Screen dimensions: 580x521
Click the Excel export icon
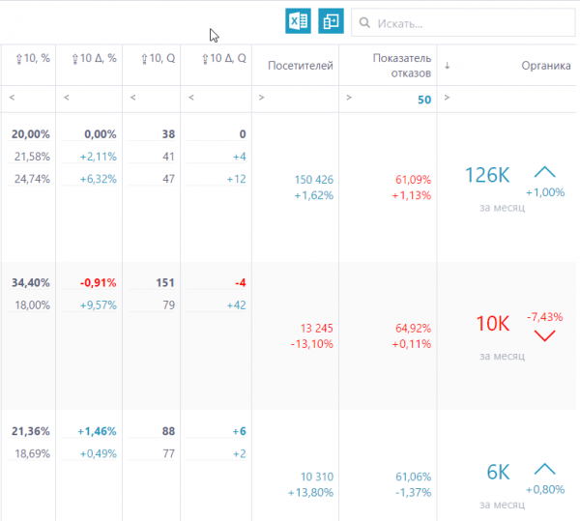point(298,21)
